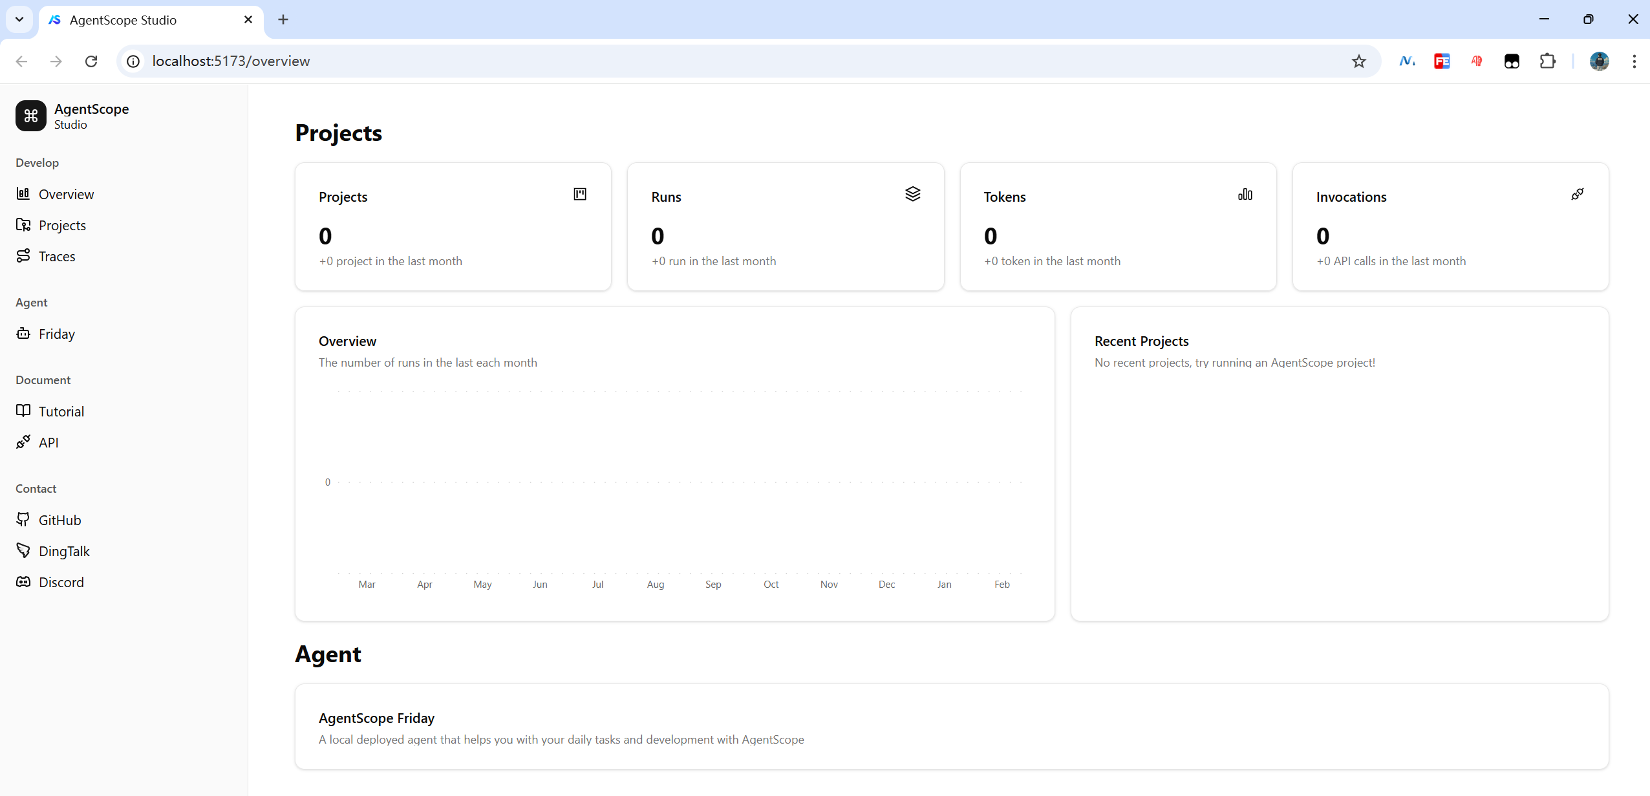This screenshot has width=1650, height=796.
Task: Click the Tokens card bar-chart icon
Action: pyautogui.click(x=1245, y=195)
